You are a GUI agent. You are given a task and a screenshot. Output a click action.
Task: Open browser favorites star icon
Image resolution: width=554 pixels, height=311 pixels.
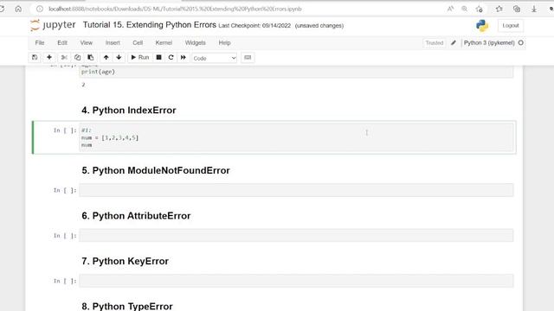499,9
